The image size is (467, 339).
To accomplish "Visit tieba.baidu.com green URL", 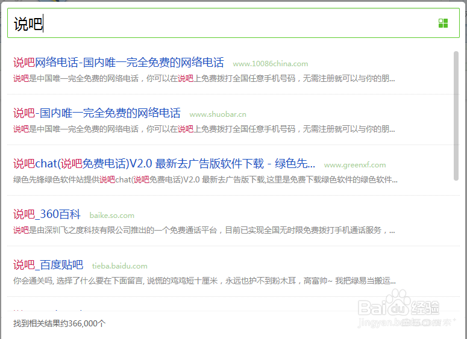I will click(120, 266).
